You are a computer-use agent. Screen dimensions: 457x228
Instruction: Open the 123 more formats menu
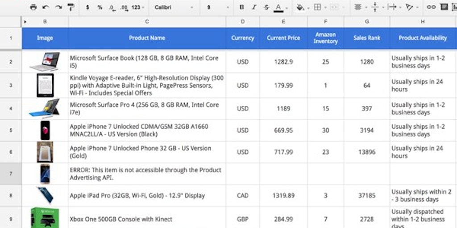click(x=137, y=7)
